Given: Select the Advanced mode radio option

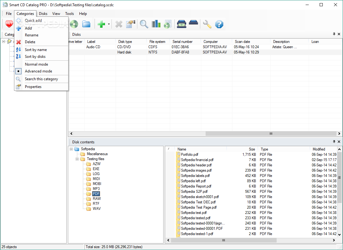Looking at the screenshot, I should [x=41, y=71].
